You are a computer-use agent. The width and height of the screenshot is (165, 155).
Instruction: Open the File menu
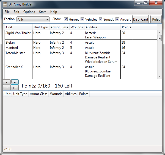7,12
